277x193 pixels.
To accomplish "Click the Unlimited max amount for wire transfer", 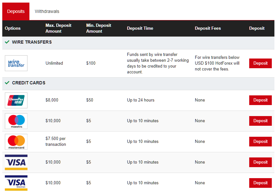I will pyautogui.click(x=54, y=63).
